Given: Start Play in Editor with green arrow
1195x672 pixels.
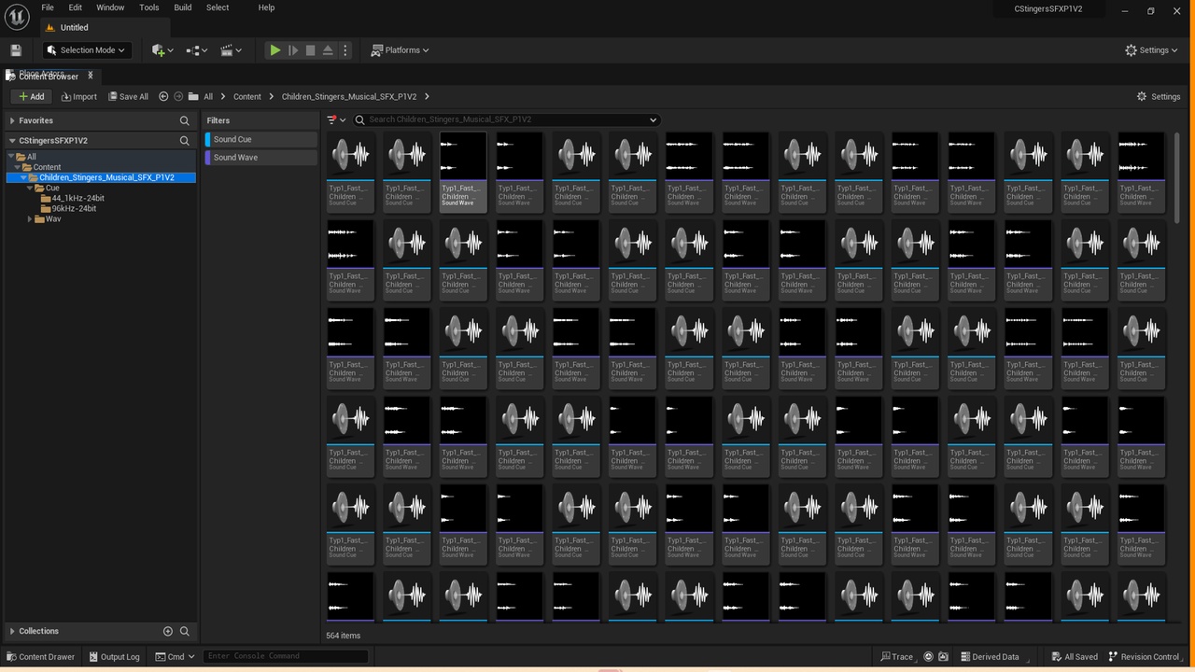Looking at the screenshot, I should pyautogui.click(x=275, y=50).
